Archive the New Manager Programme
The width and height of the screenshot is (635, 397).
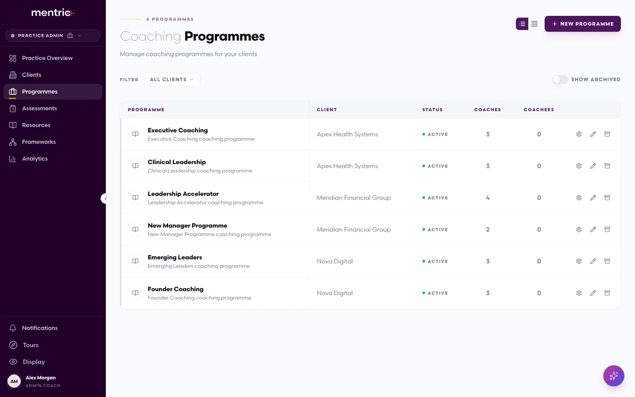(x=607, y=229)
